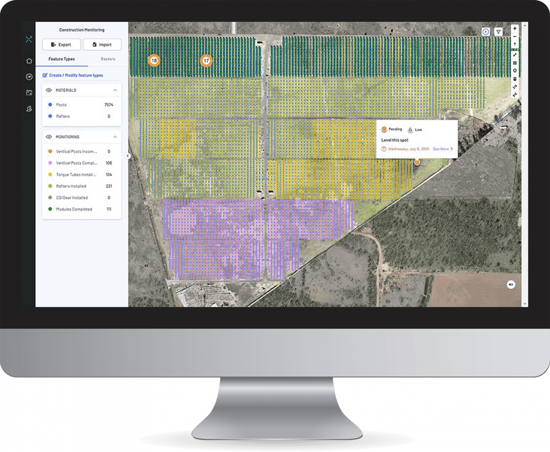Click the home icon in sidebar
Image resolution: width=550 pixels, height=452 pixels.
pyautogui.click(x=29, y=61)
